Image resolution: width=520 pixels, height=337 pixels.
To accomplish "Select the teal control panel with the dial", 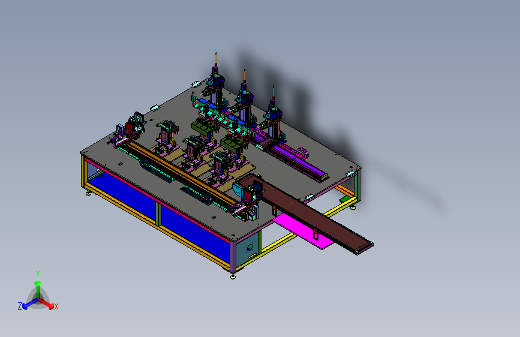I will coord(247,248).
